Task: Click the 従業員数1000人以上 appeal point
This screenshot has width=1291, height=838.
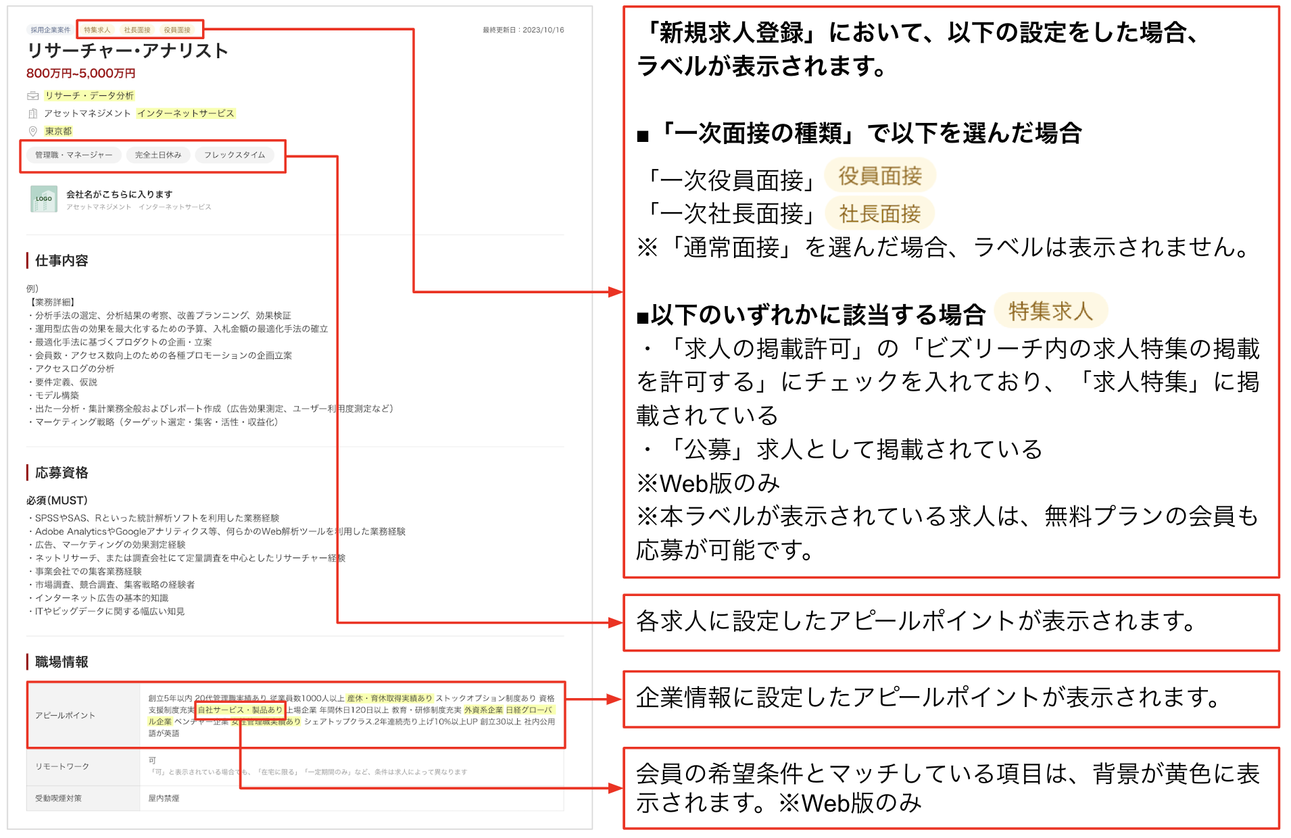Action: click(308, 698)
